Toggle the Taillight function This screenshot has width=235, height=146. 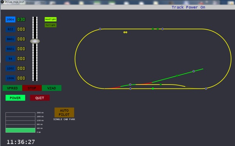click(51, 25)
